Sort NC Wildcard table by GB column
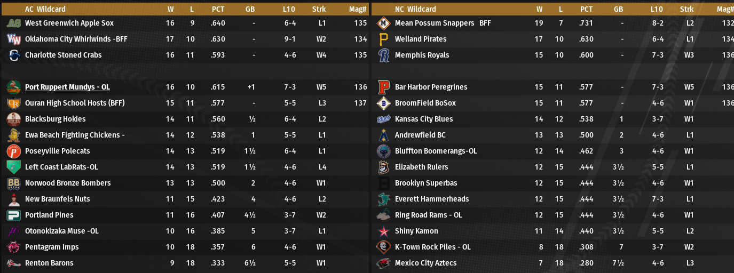 click(618, 9)
